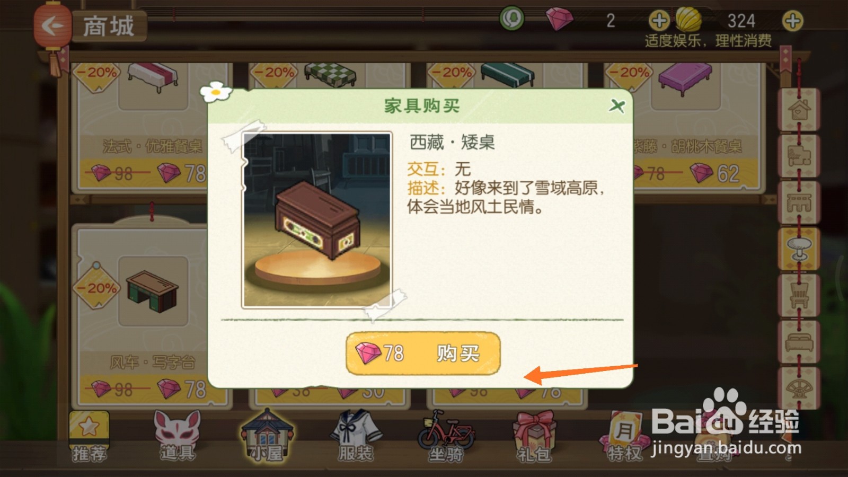
Task: Open the 坐骑 bicycle tab
Action: 445,436
